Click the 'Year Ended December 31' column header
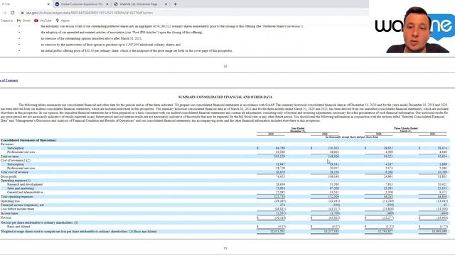The image size is (455, 255). pos(298,130)
